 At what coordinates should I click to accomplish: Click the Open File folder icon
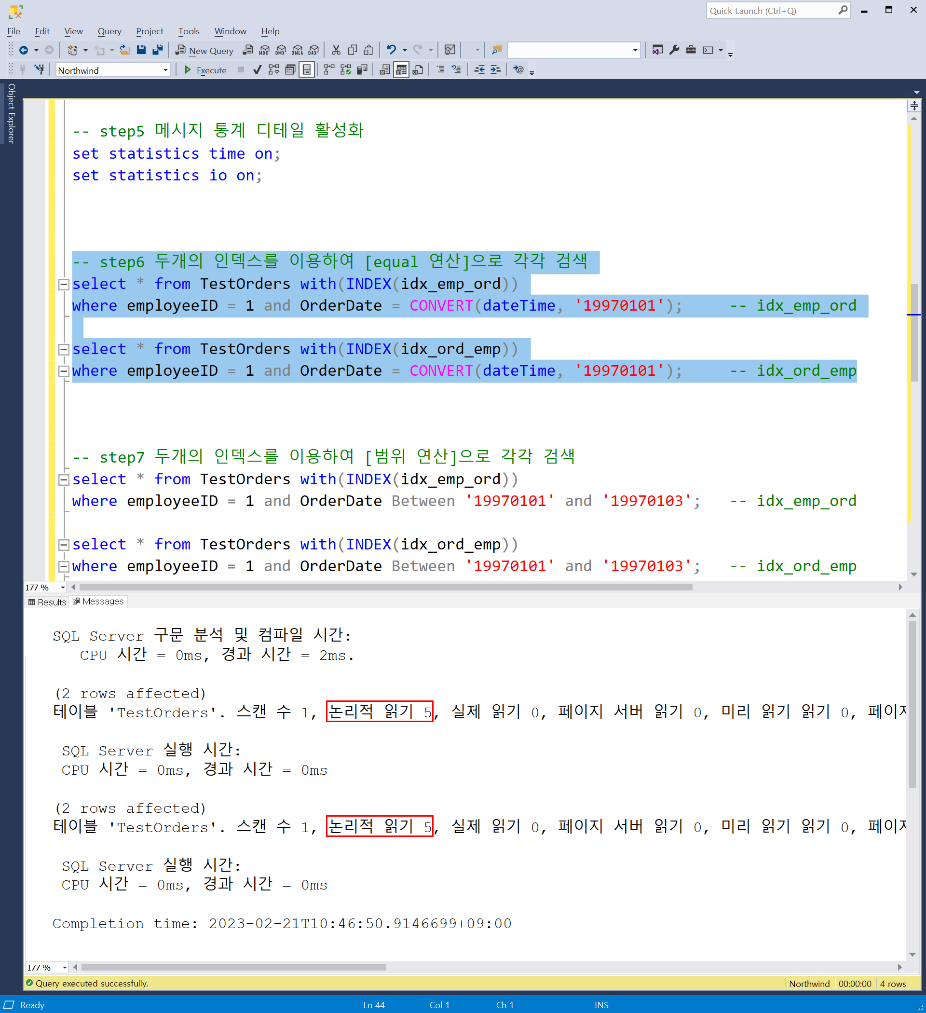(124, 50)
